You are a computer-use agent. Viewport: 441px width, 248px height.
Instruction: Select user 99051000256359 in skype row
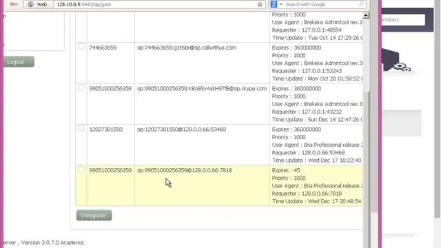[x=110, y=89]
